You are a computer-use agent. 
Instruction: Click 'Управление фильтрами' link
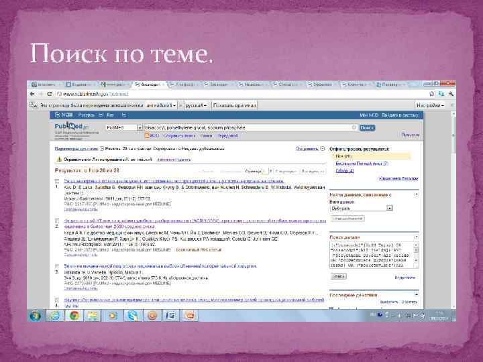coord(398,178)
